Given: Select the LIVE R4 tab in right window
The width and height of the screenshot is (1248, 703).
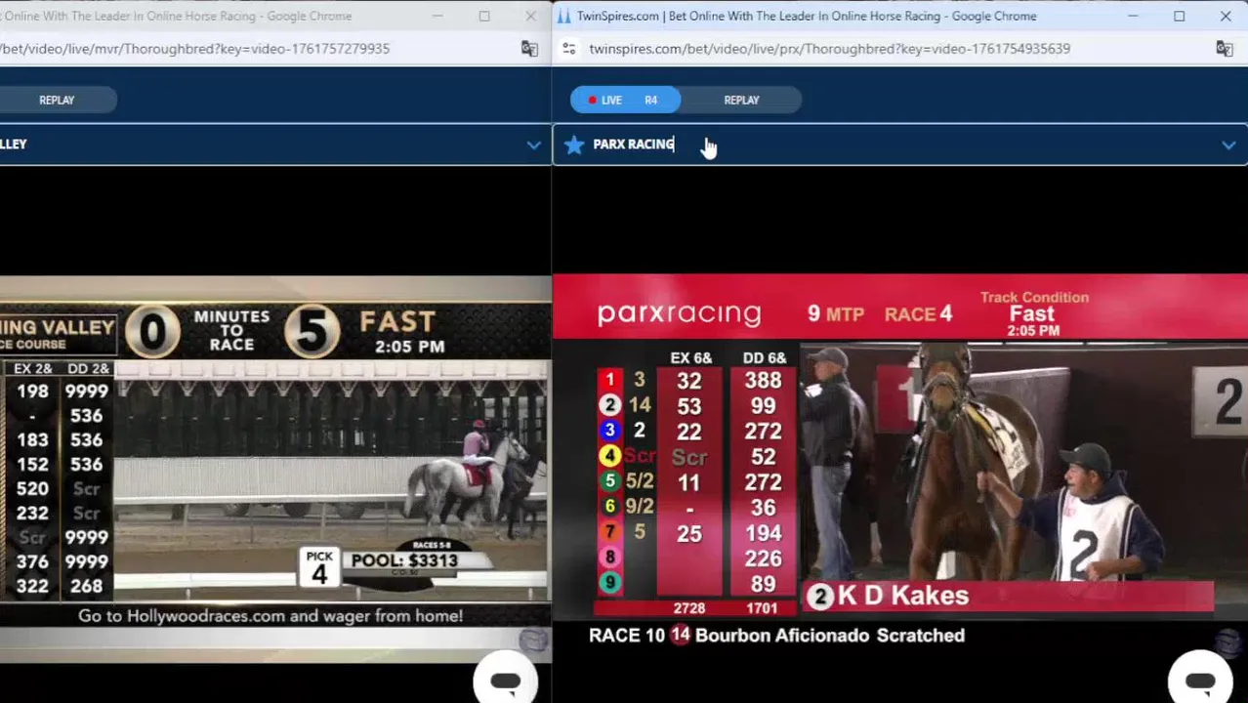Looking at the screenshot, I should point(625,100).
